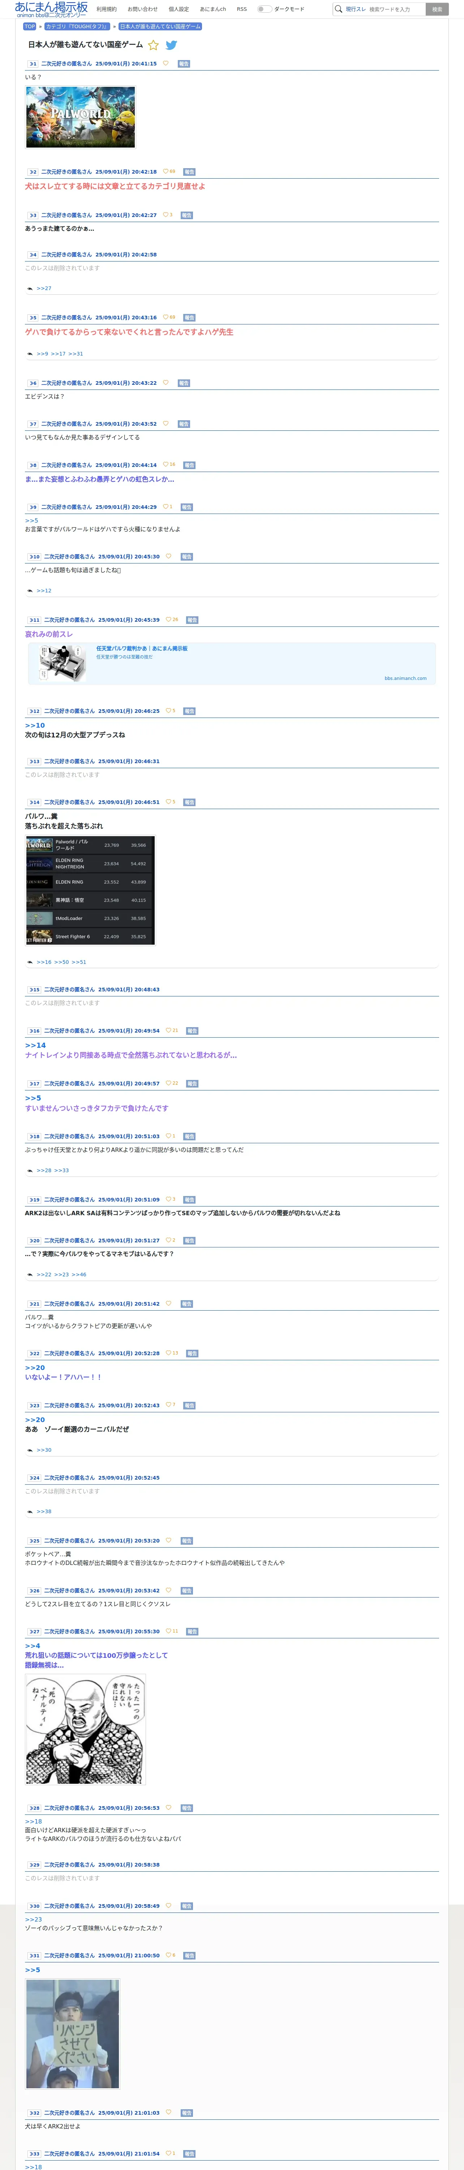Open the >>46 reply link under post 20
Viewport: 464px width, 2170px height.
(x=79, y=1275)
